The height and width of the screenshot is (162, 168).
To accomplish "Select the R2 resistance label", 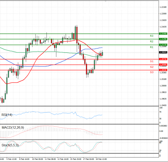I will [x=151, y=42].
